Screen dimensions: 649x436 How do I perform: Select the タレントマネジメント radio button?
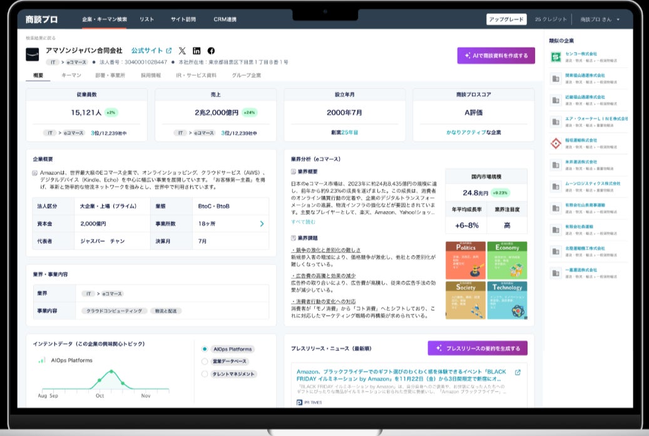point(205,374)
